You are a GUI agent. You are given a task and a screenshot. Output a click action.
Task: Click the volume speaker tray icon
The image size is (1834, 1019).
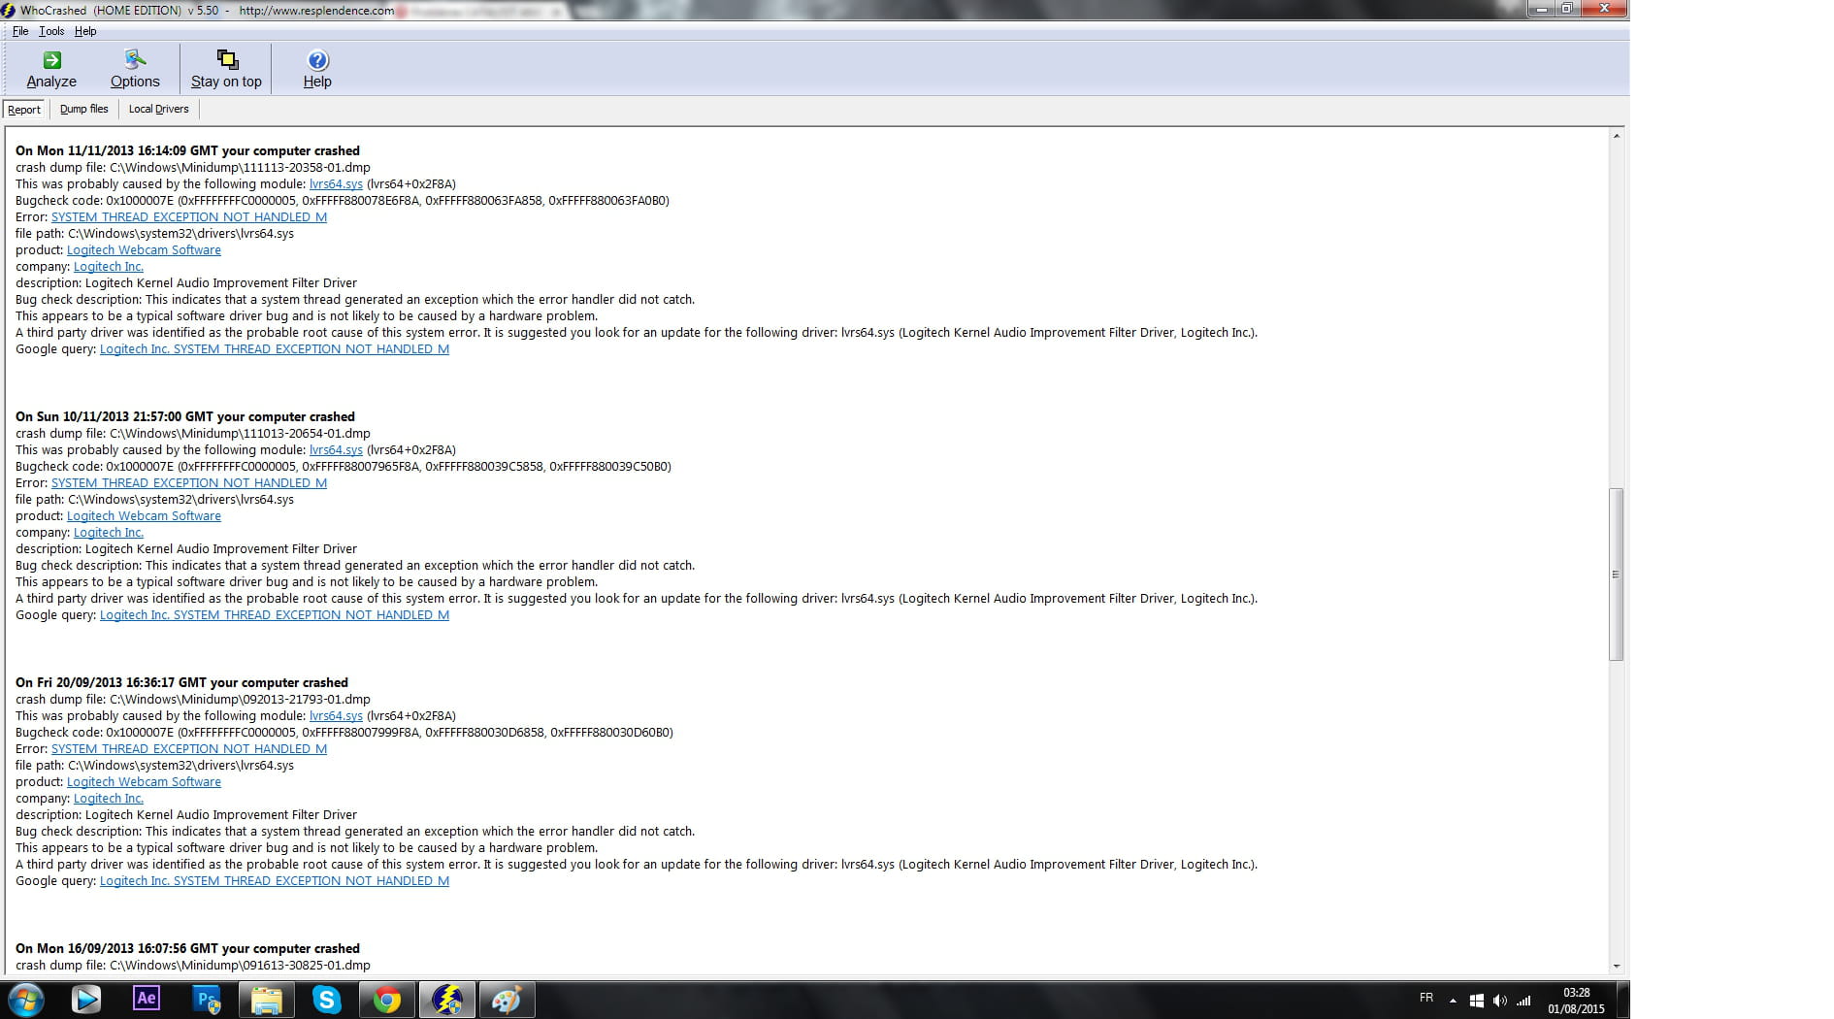(x=1500, y=1001)
